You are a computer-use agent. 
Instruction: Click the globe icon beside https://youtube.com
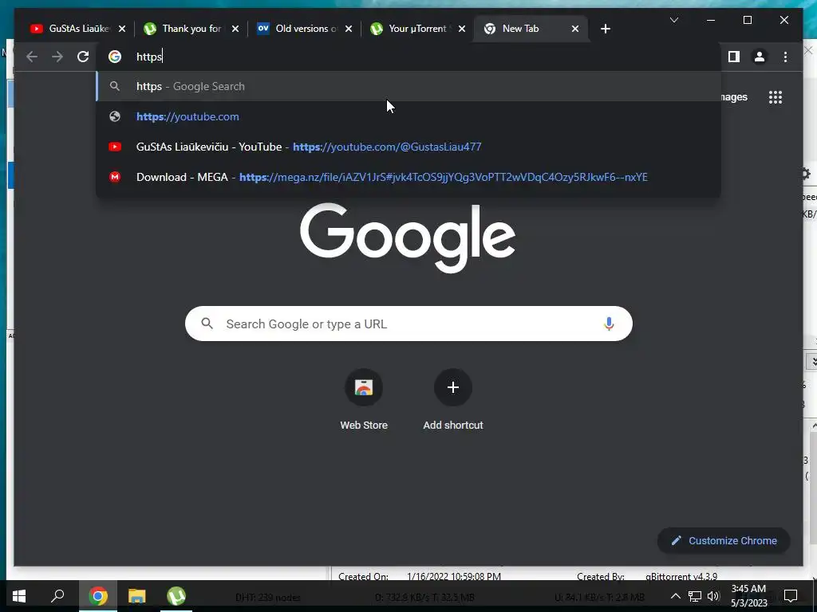point(115,116)
